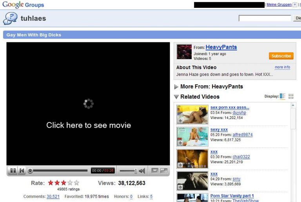Screen dimensions: 301x202
Task: Add chai0322's video via plus icon
Action: pyautogui.click(x=180, y=165)
